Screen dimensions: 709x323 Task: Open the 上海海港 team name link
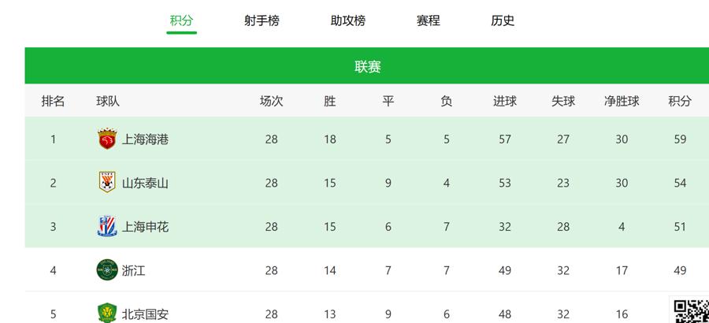tap(145, 139)
